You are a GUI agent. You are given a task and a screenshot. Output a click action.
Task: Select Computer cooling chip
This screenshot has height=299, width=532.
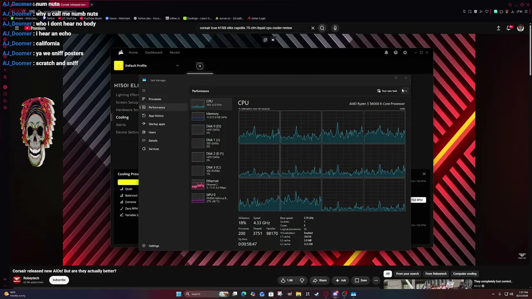(465, 274)
